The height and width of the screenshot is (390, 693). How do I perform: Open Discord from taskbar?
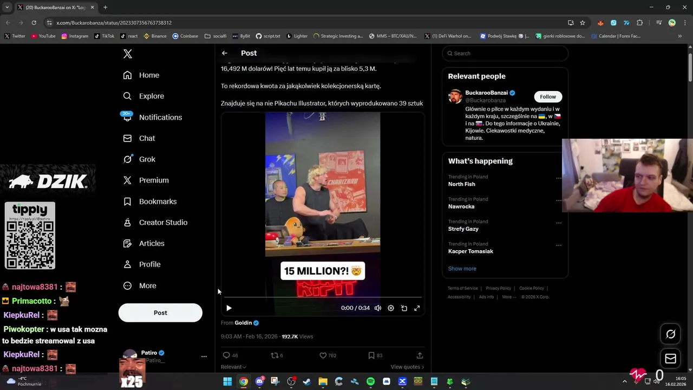click(x=259, y=381)
